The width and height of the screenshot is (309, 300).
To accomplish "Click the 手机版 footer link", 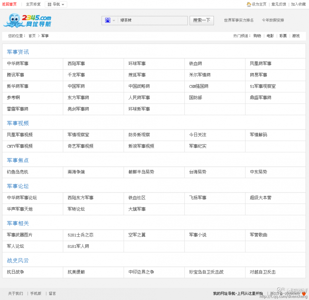I will tap(36, 293).
